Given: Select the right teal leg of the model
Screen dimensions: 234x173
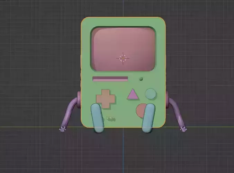Looking at the screenshot, I should click(x=148, y=118).
